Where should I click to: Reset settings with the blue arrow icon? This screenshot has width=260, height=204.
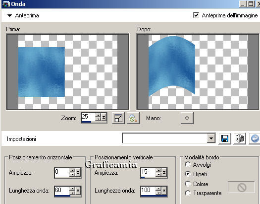(255, 138)
